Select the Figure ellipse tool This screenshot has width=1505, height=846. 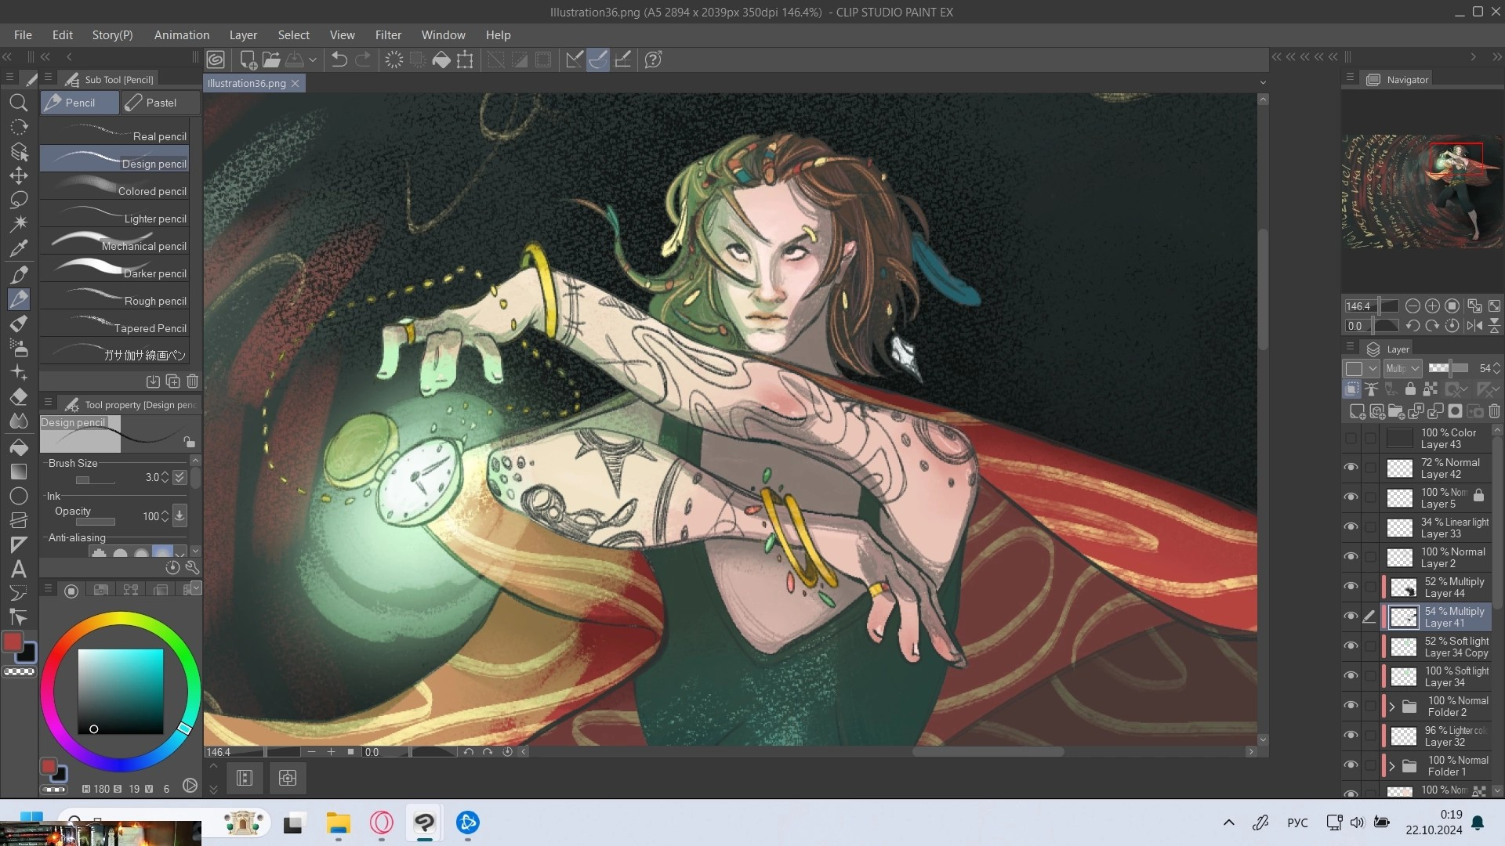[x=19, y=496]
